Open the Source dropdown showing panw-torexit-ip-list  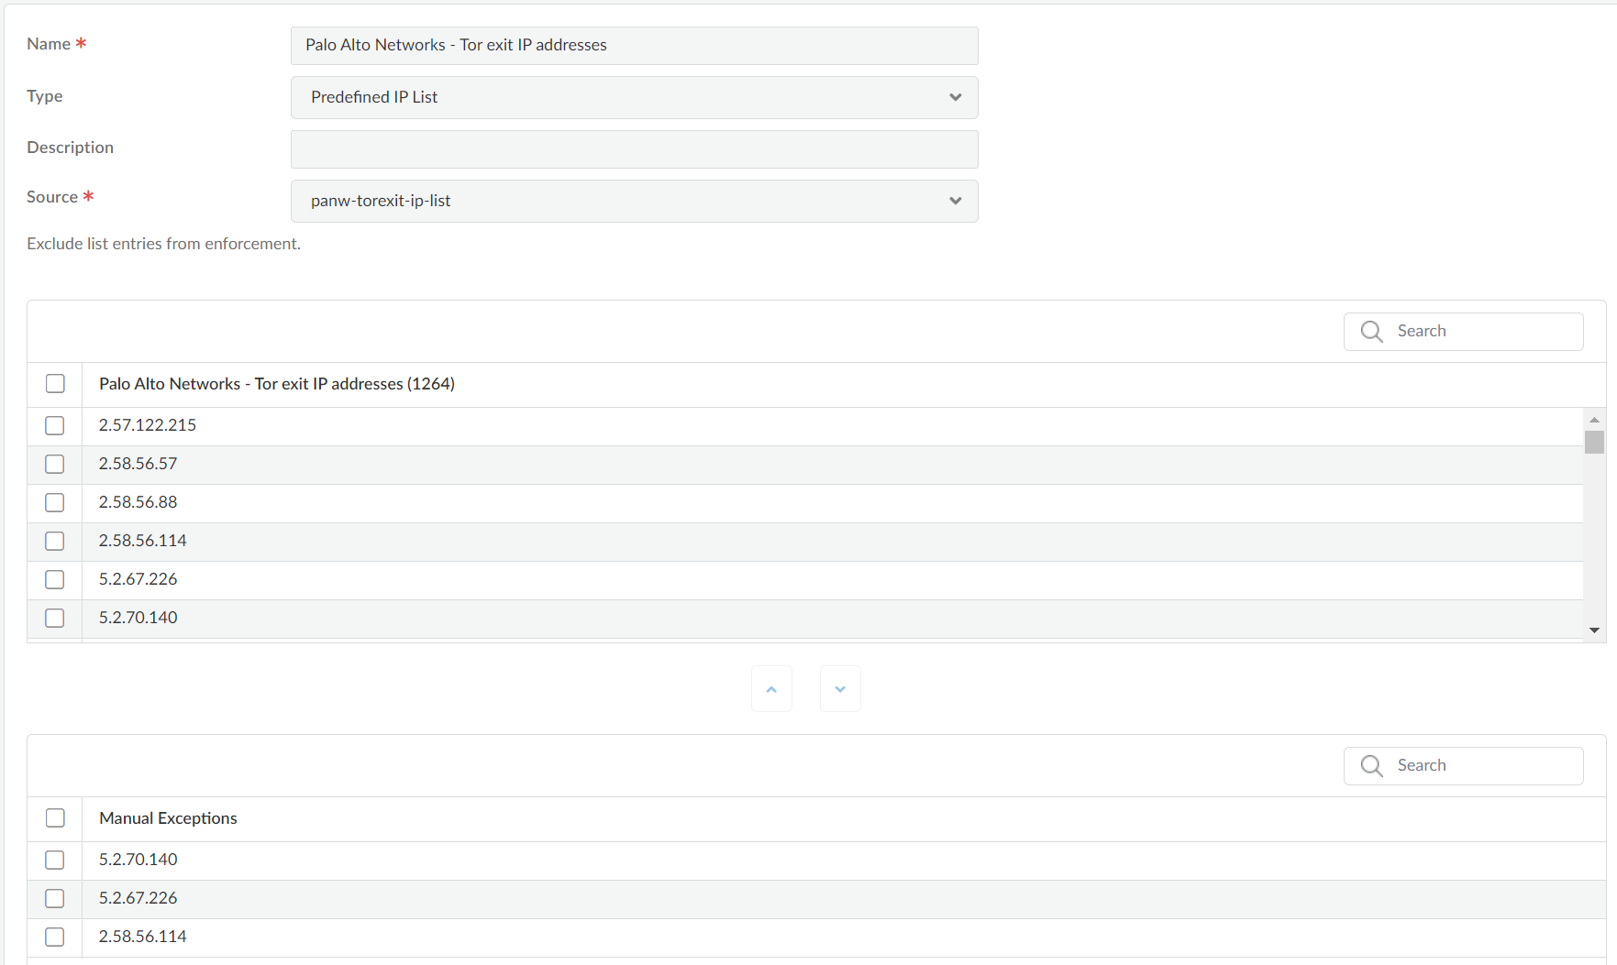point(635,202)
